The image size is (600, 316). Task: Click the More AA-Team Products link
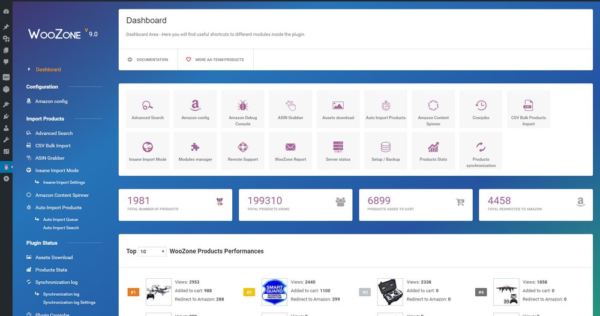point(215,60)
